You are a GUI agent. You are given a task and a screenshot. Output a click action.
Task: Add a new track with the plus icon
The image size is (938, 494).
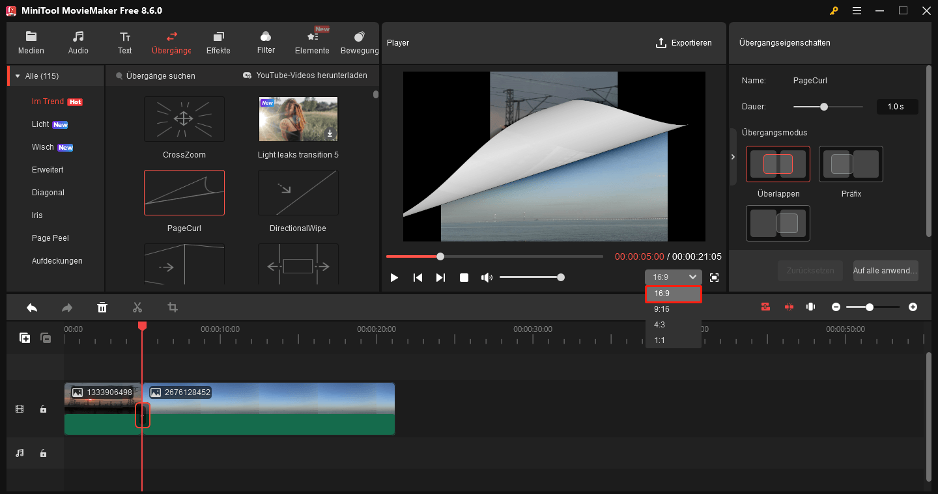point(25,338)
